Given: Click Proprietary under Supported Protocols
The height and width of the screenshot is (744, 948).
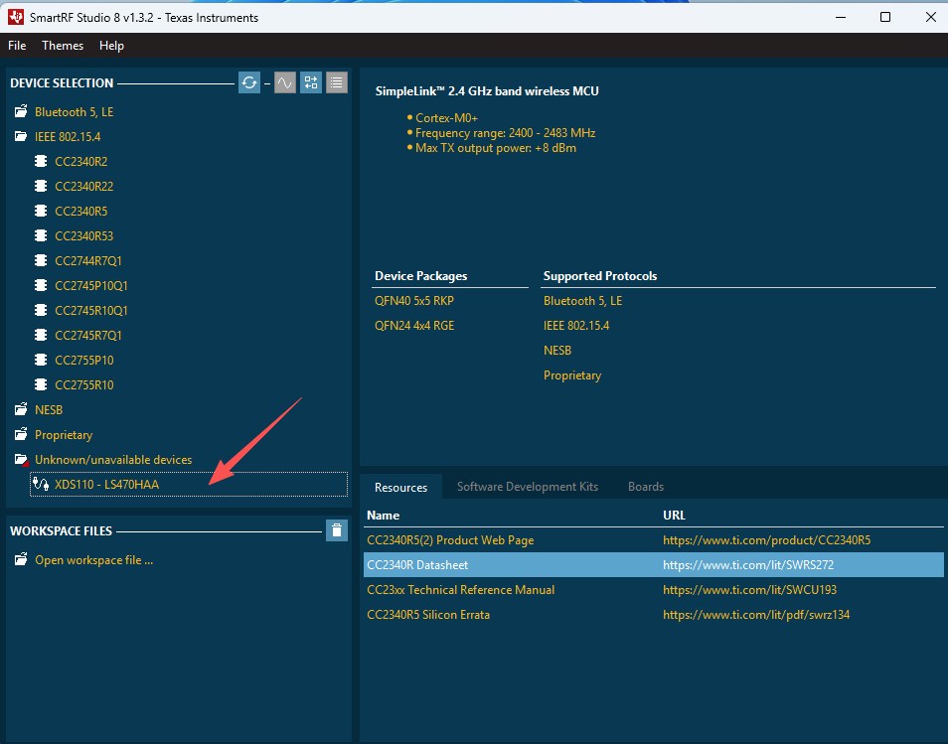Looking at the screenshot, I should pyautogui.click(x=572, y=375).
